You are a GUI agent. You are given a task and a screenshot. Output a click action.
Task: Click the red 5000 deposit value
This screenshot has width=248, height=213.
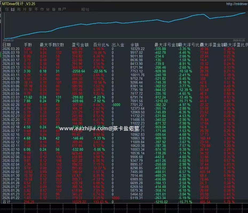[x=115, y=198]
